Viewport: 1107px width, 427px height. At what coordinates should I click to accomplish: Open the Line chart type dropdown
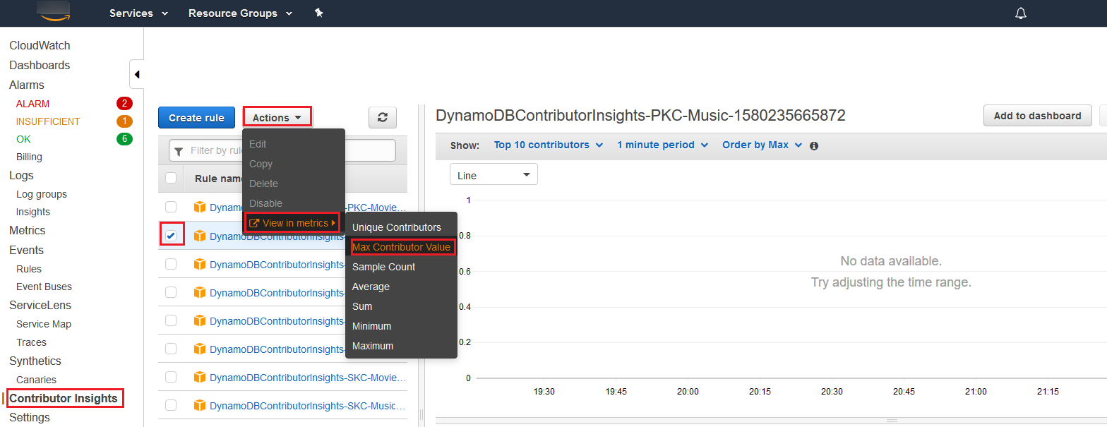(493, 175)
